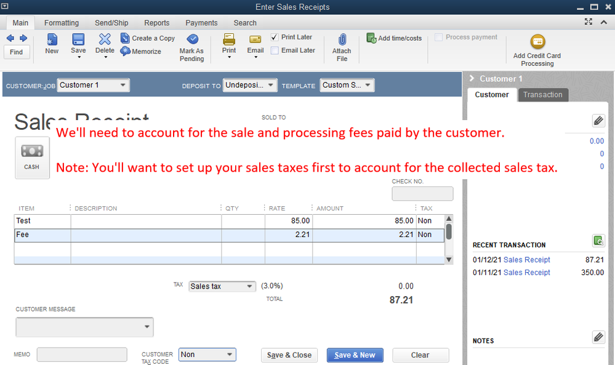Open the Delete dropdown arrow
This screenshot has width=615, height=365.
tap(105, 57)
